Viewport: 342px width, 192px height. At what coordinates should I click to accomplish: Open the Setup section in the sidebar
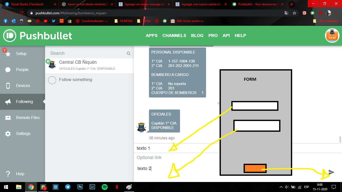pyautogui.click(x=23, y=53)
